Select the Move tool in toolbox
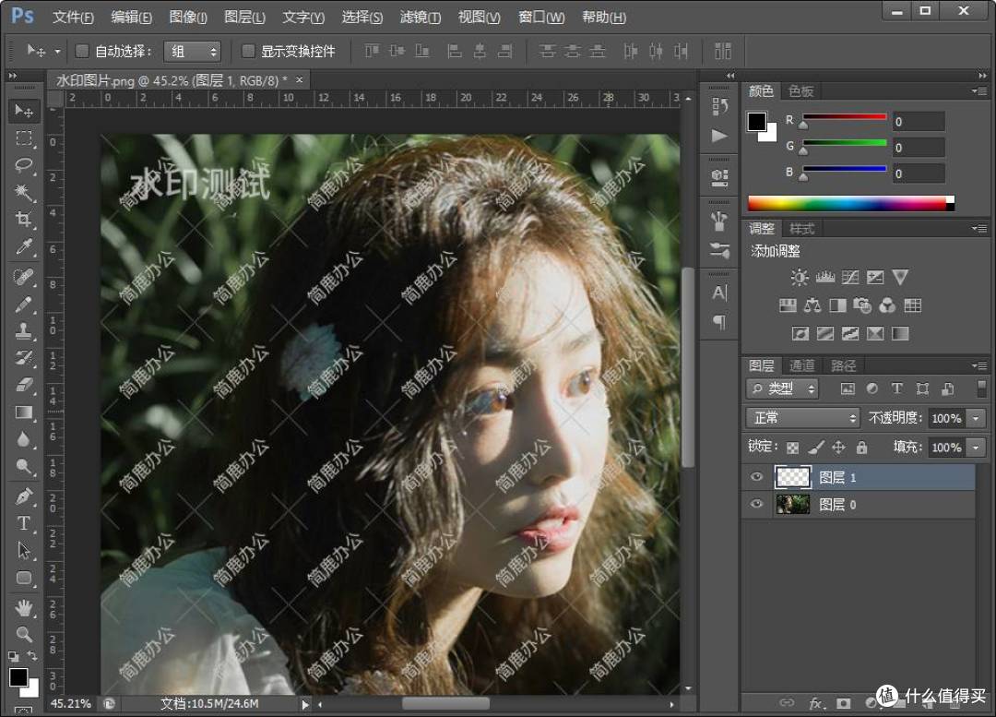Image resolution: width=996 pixels, height=717 pixels. tap(24, 111)
